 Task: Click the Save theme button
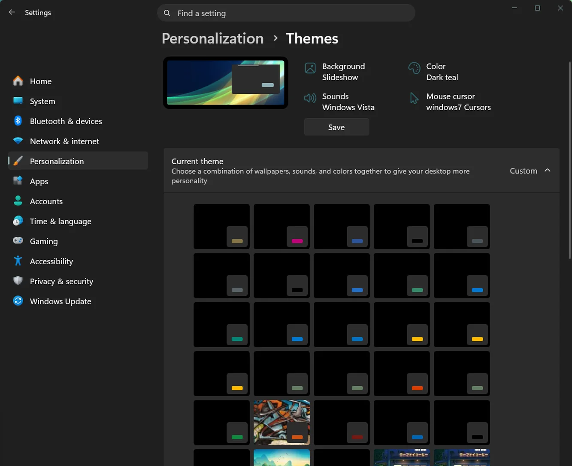pyautogui.click(x=336, y=127)
